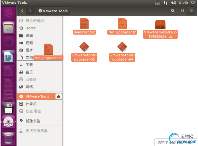Select the vmware-tools-upgrader-64 executable
The height and width of the screenshot is (146, 198).
(x=122, y=47)
